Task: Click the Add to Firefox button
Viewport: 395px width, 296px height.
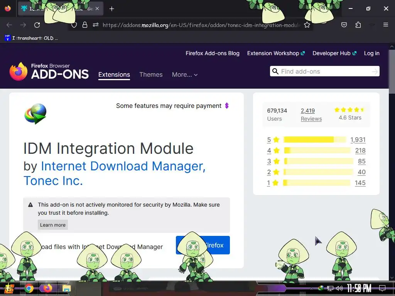Action: point(203,245)
